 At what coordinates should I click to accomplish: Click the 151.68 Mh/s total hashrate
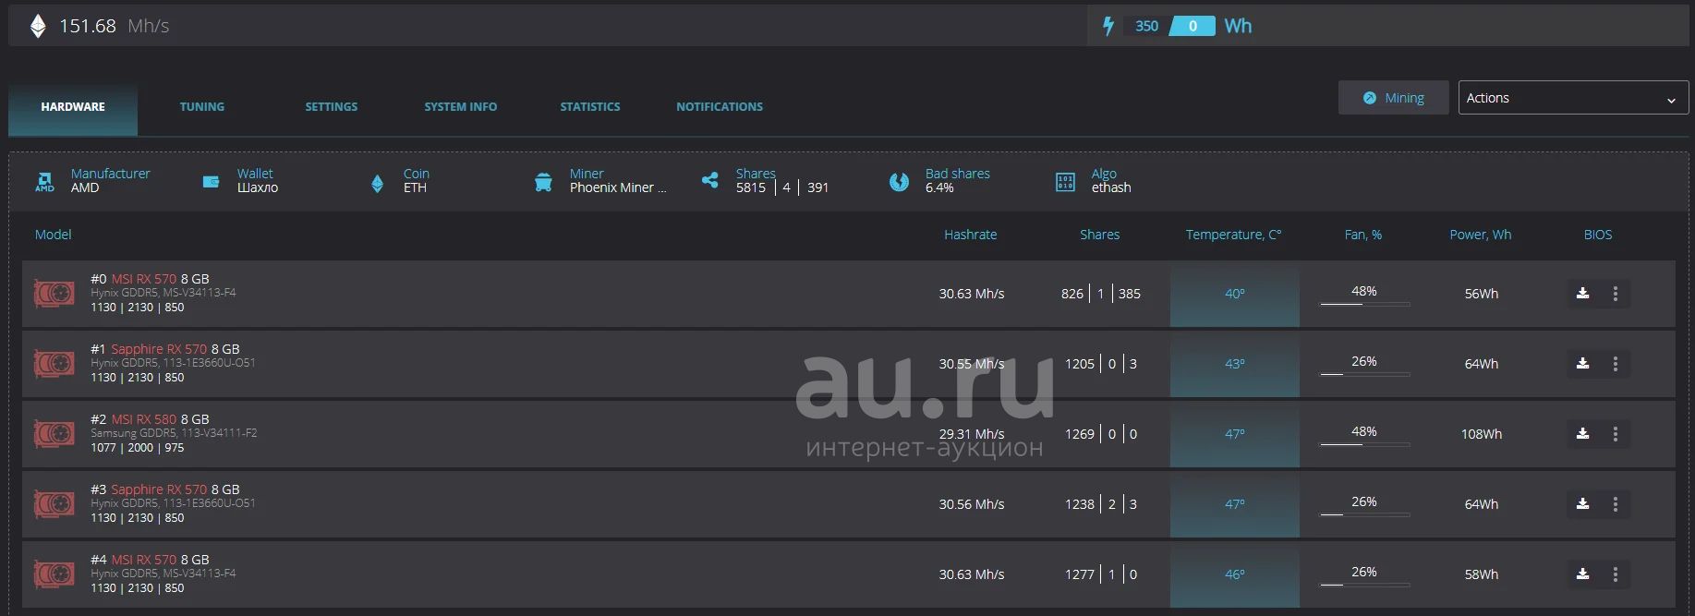tap(115, 26)
